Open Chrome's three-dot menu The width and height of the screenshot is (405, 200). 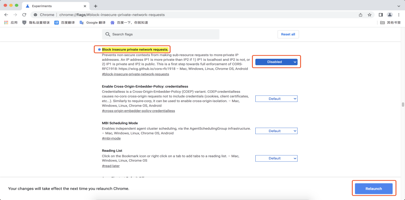pos(399,15)
